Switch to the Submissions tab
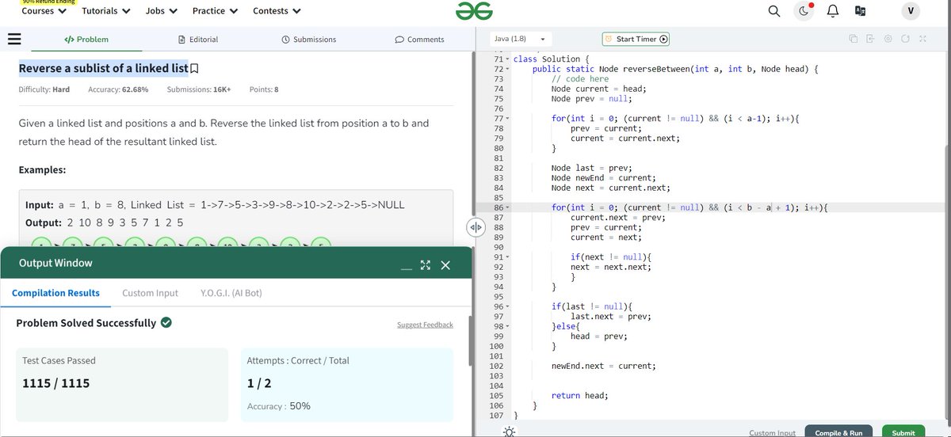Viewport: 951px width, 437px height. [309, 39]
